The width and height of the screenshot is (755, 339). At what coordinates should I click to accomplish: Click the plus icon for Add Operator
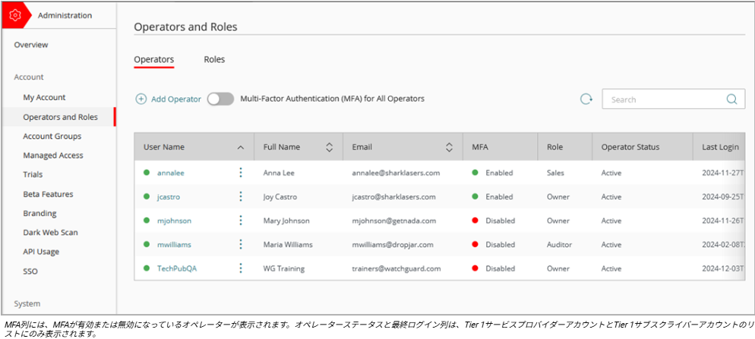pos(141,99)
